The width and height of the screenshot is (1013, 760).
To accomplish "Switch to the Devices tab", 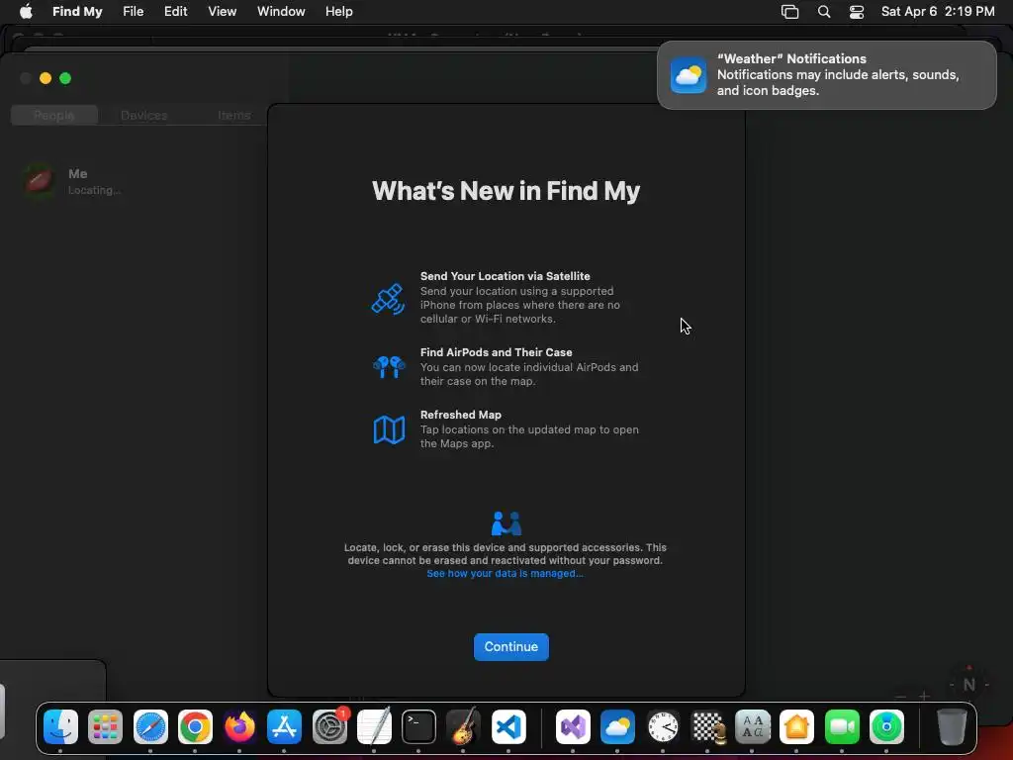I will [144, 115].
